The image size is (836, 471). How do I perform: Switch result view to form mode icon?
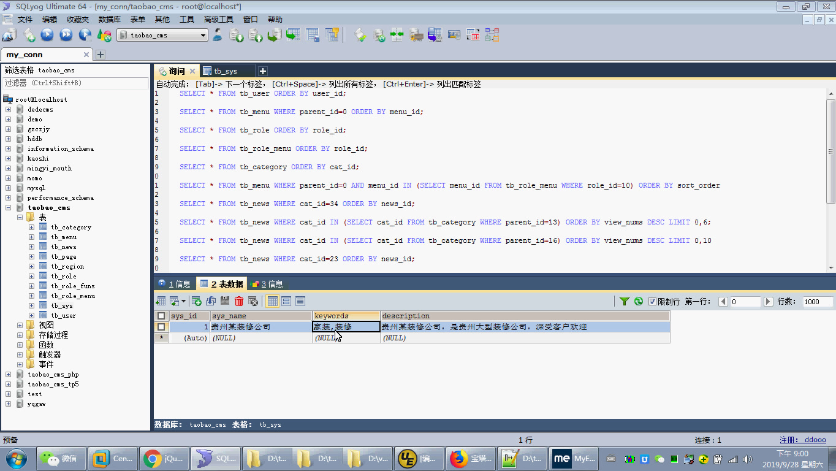click(x=286, y=301)
